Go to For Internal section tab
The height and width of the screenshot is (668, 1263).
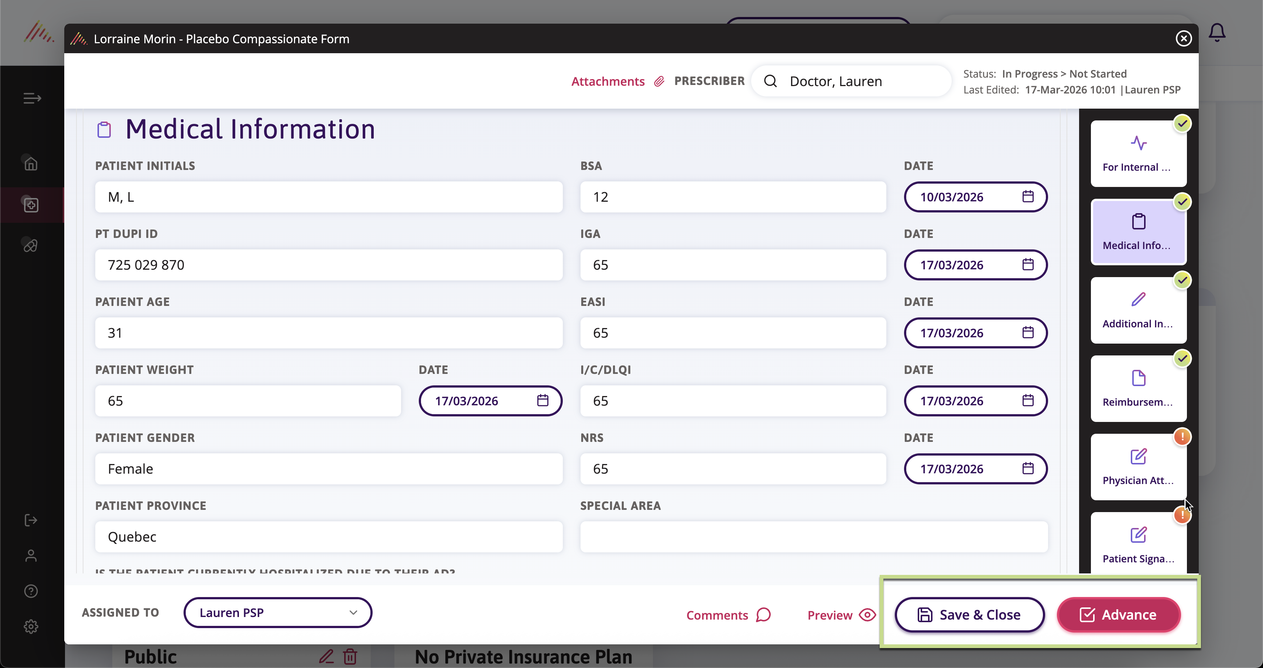(1139, 154)
